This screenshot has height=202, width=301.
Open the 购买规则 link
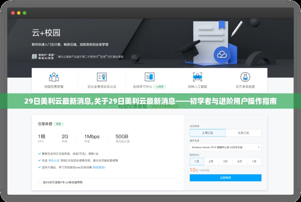click(99, 167)
